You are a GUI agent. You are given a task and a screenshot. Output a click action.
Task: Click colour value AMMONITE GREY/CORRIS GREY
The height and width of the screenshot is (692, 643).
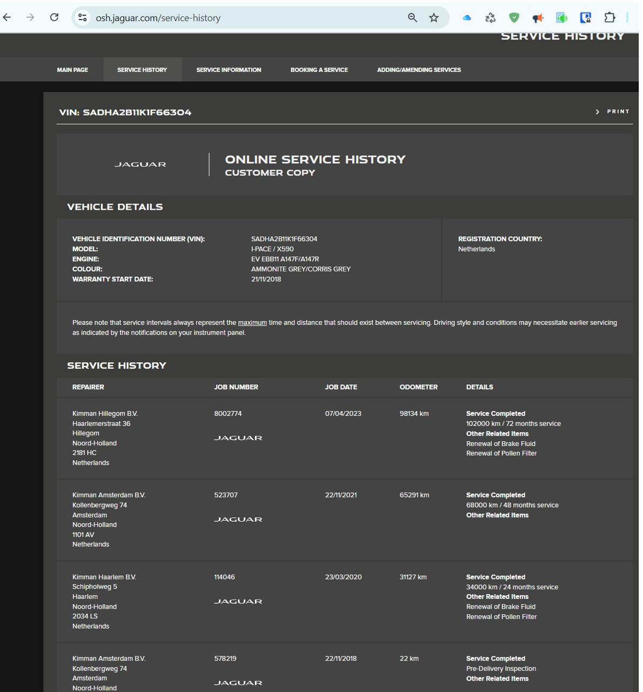point(301,269)
